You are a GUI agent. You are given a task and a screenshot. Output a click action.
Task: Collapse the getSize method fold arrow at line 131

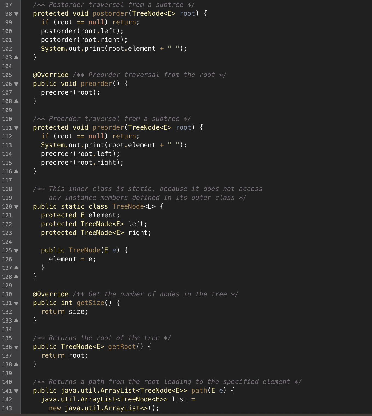pos(16,303)
